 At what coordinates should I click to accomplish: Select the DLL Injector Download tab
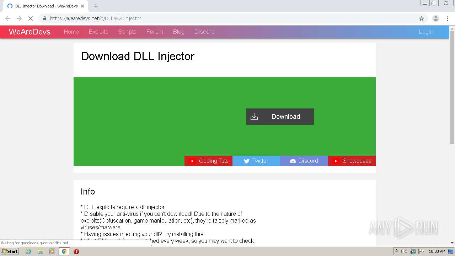click(45, 6)
